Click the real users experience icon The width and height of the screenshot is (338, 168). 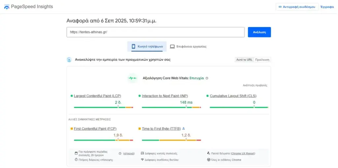[x=69, y=60]
